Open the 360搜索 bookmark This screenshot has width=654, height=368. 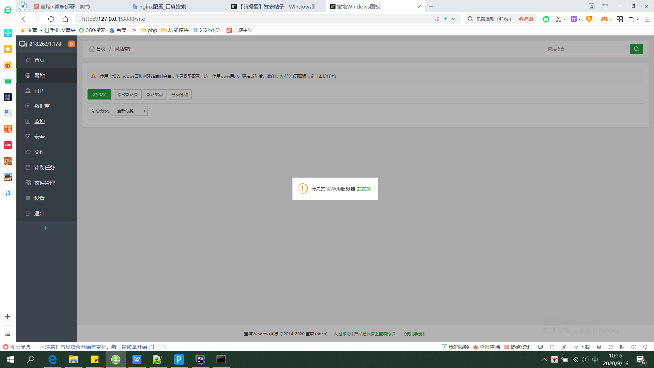point(92,30)
